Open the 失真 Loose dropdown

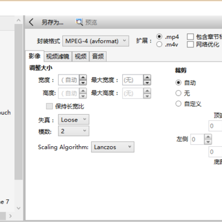pyautogui.click(x=73, y=120)
